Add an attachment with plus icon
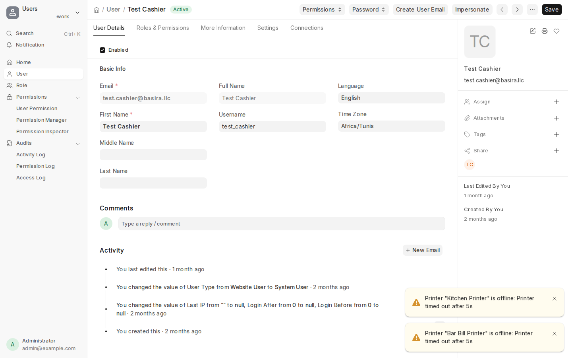572x358 pixels. click(557, 118)
